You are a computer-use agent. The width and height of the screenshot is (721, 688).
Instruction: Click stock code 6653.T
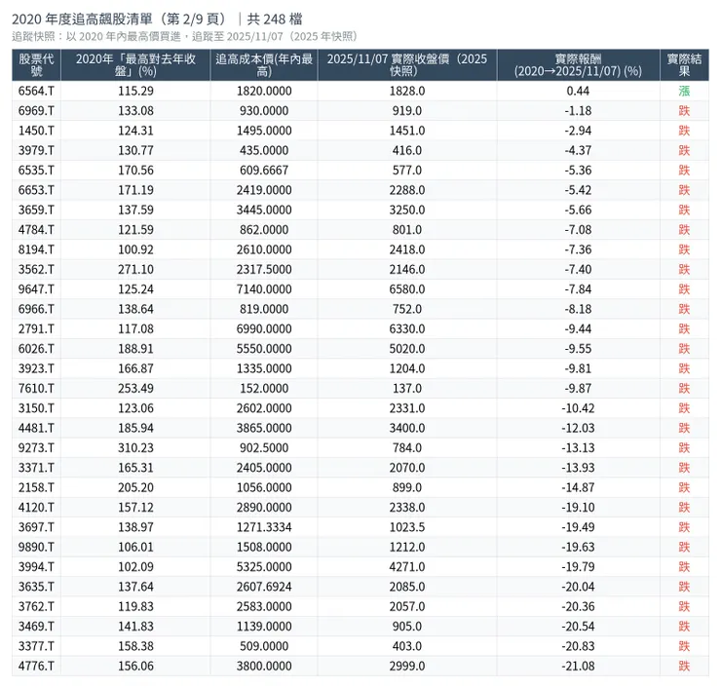click(36, 190)
